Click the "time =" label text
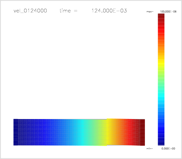Image resolution: width=182 pixels, height=159 pixels. pos(68,11)
